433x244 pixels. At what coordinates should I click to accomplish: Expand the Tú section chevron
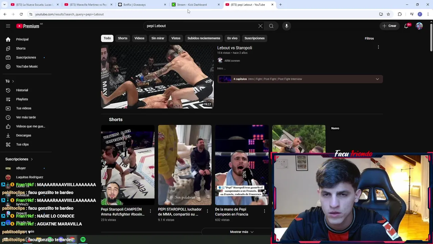pos(13,81)
